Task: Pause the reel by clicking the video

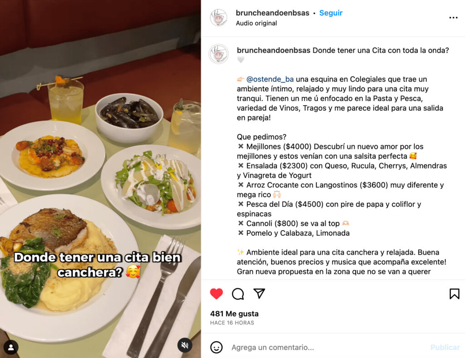Action: pyautogui.click(x=100, y=179)
